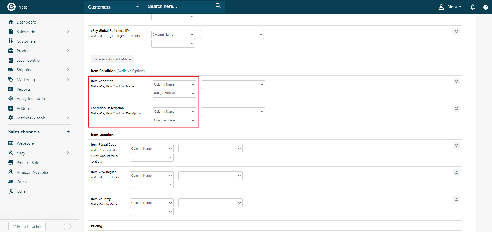Expand the Other sales channels item
The height and width of the screenshot is (232, 492).
(x=68, y=191)
